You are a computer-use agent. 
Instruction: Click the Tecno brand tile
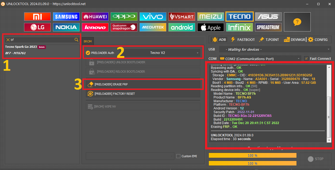coord(240,17)
